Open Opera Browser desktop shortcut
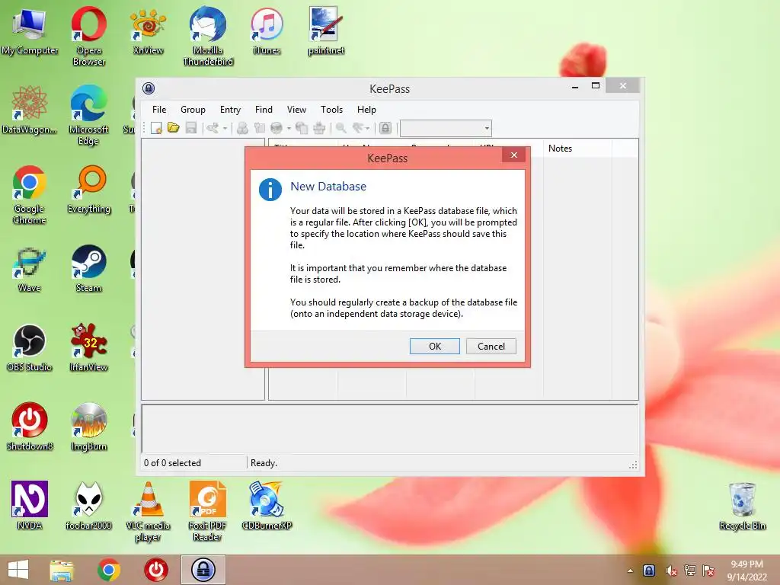Viewport: 780px width, 585px height. pyautogui.click(x=88, y=36)
